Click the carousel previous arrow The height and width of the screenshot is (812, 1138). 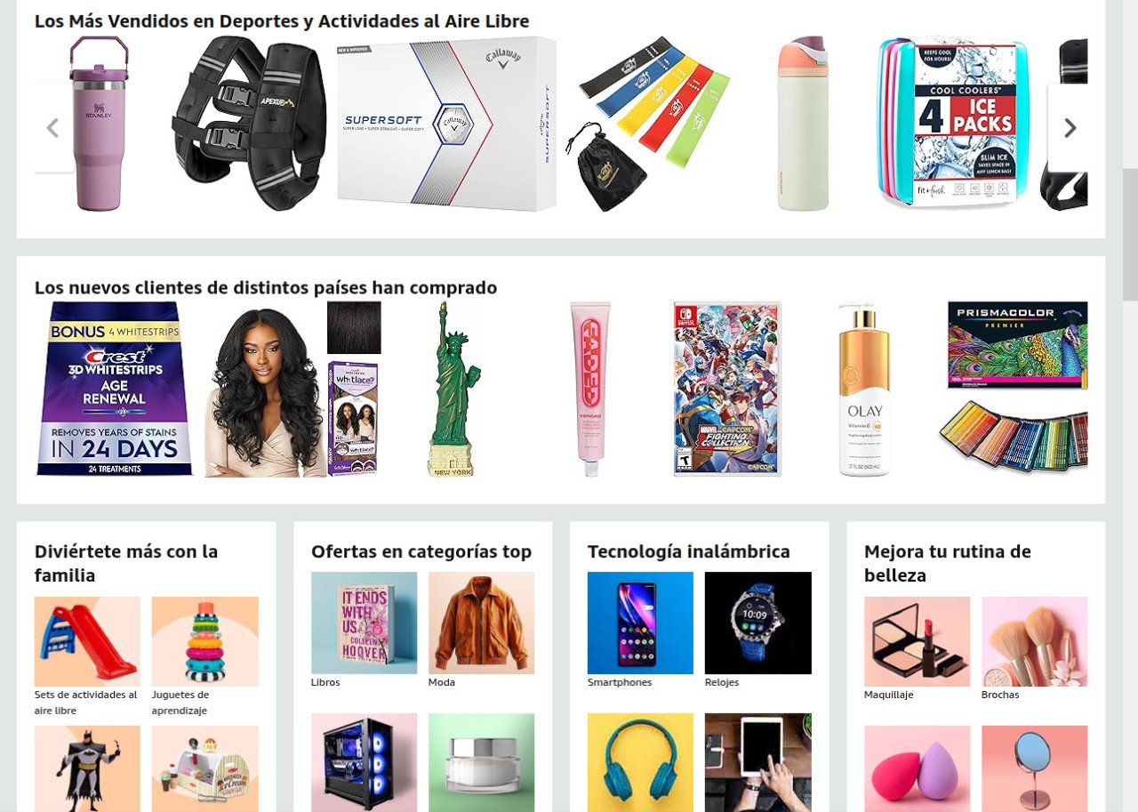click(x=53, y=128)
